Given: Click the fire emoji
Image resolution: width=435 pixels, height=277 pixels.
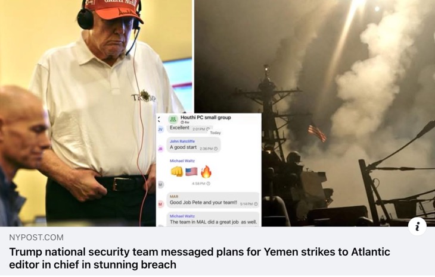Looking at the screenshot, I should (x=206, y=172).
